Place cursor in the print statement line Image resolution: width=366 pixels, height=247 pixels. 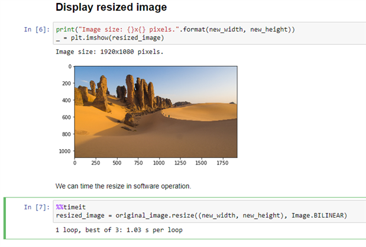tap(174, 29)
